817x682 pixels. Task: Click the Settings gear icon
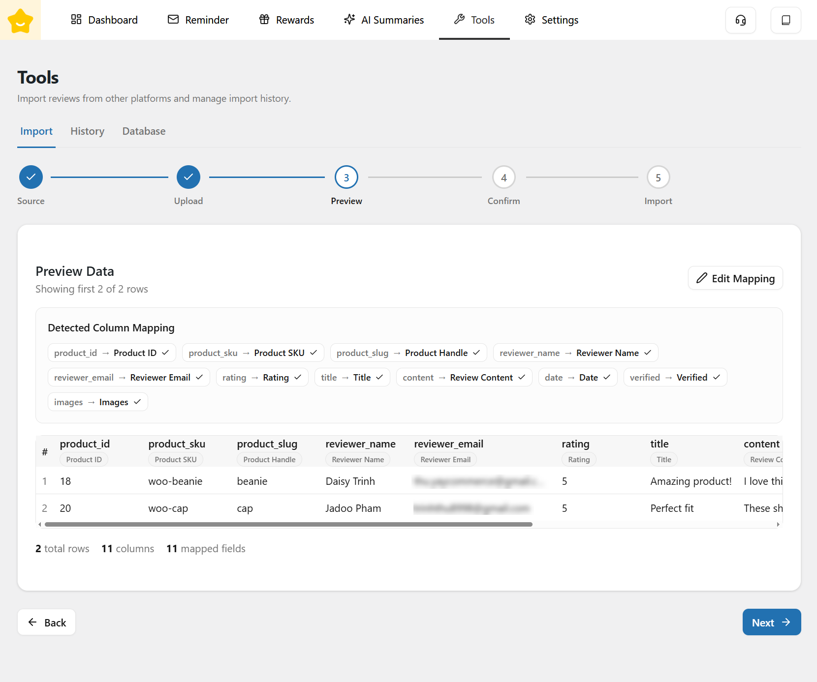click(x=530, y=20)
